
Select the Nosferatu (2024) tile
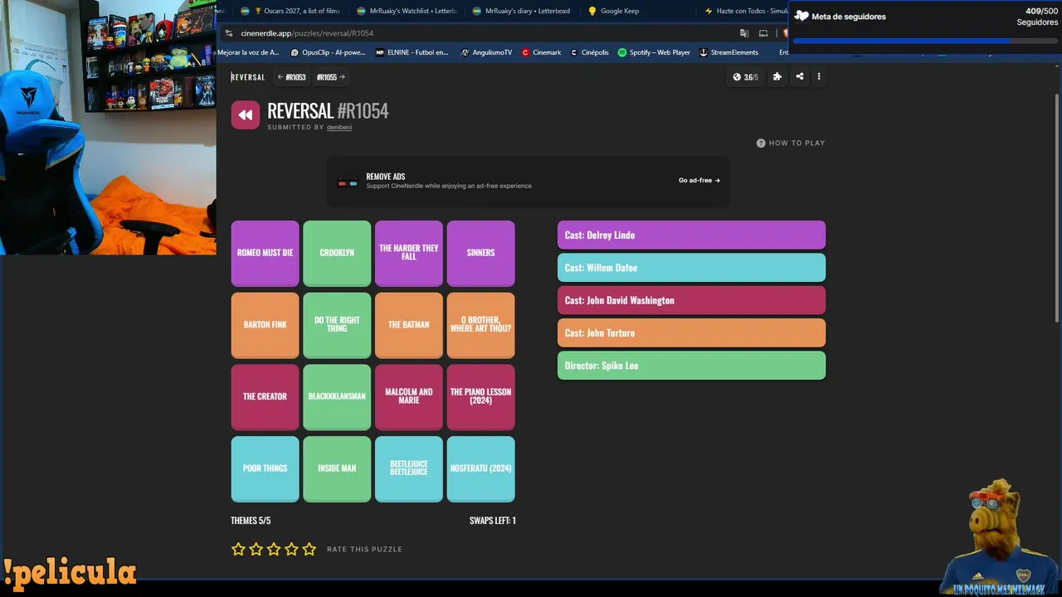point(481,469)
